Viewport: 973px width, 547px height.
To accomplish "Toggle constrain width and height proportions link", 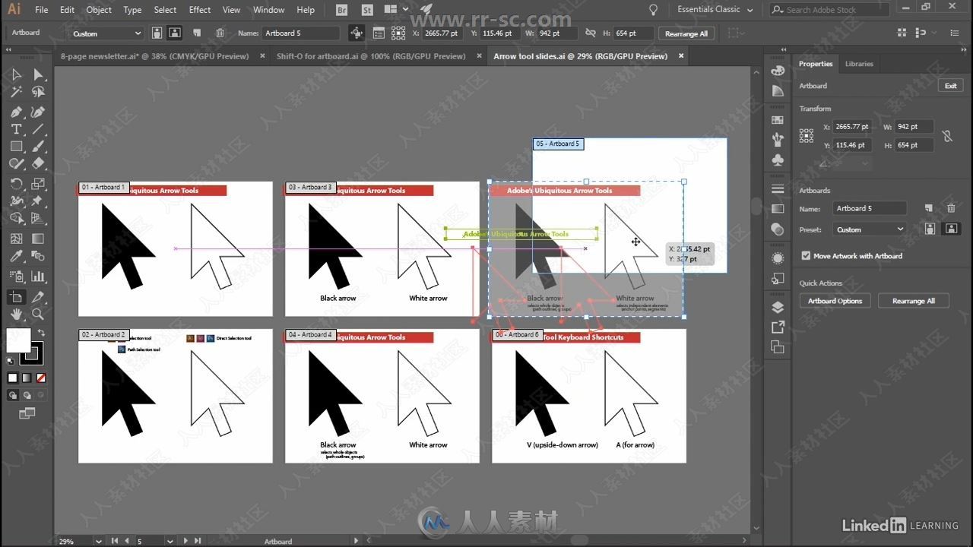I will (946, 136).
